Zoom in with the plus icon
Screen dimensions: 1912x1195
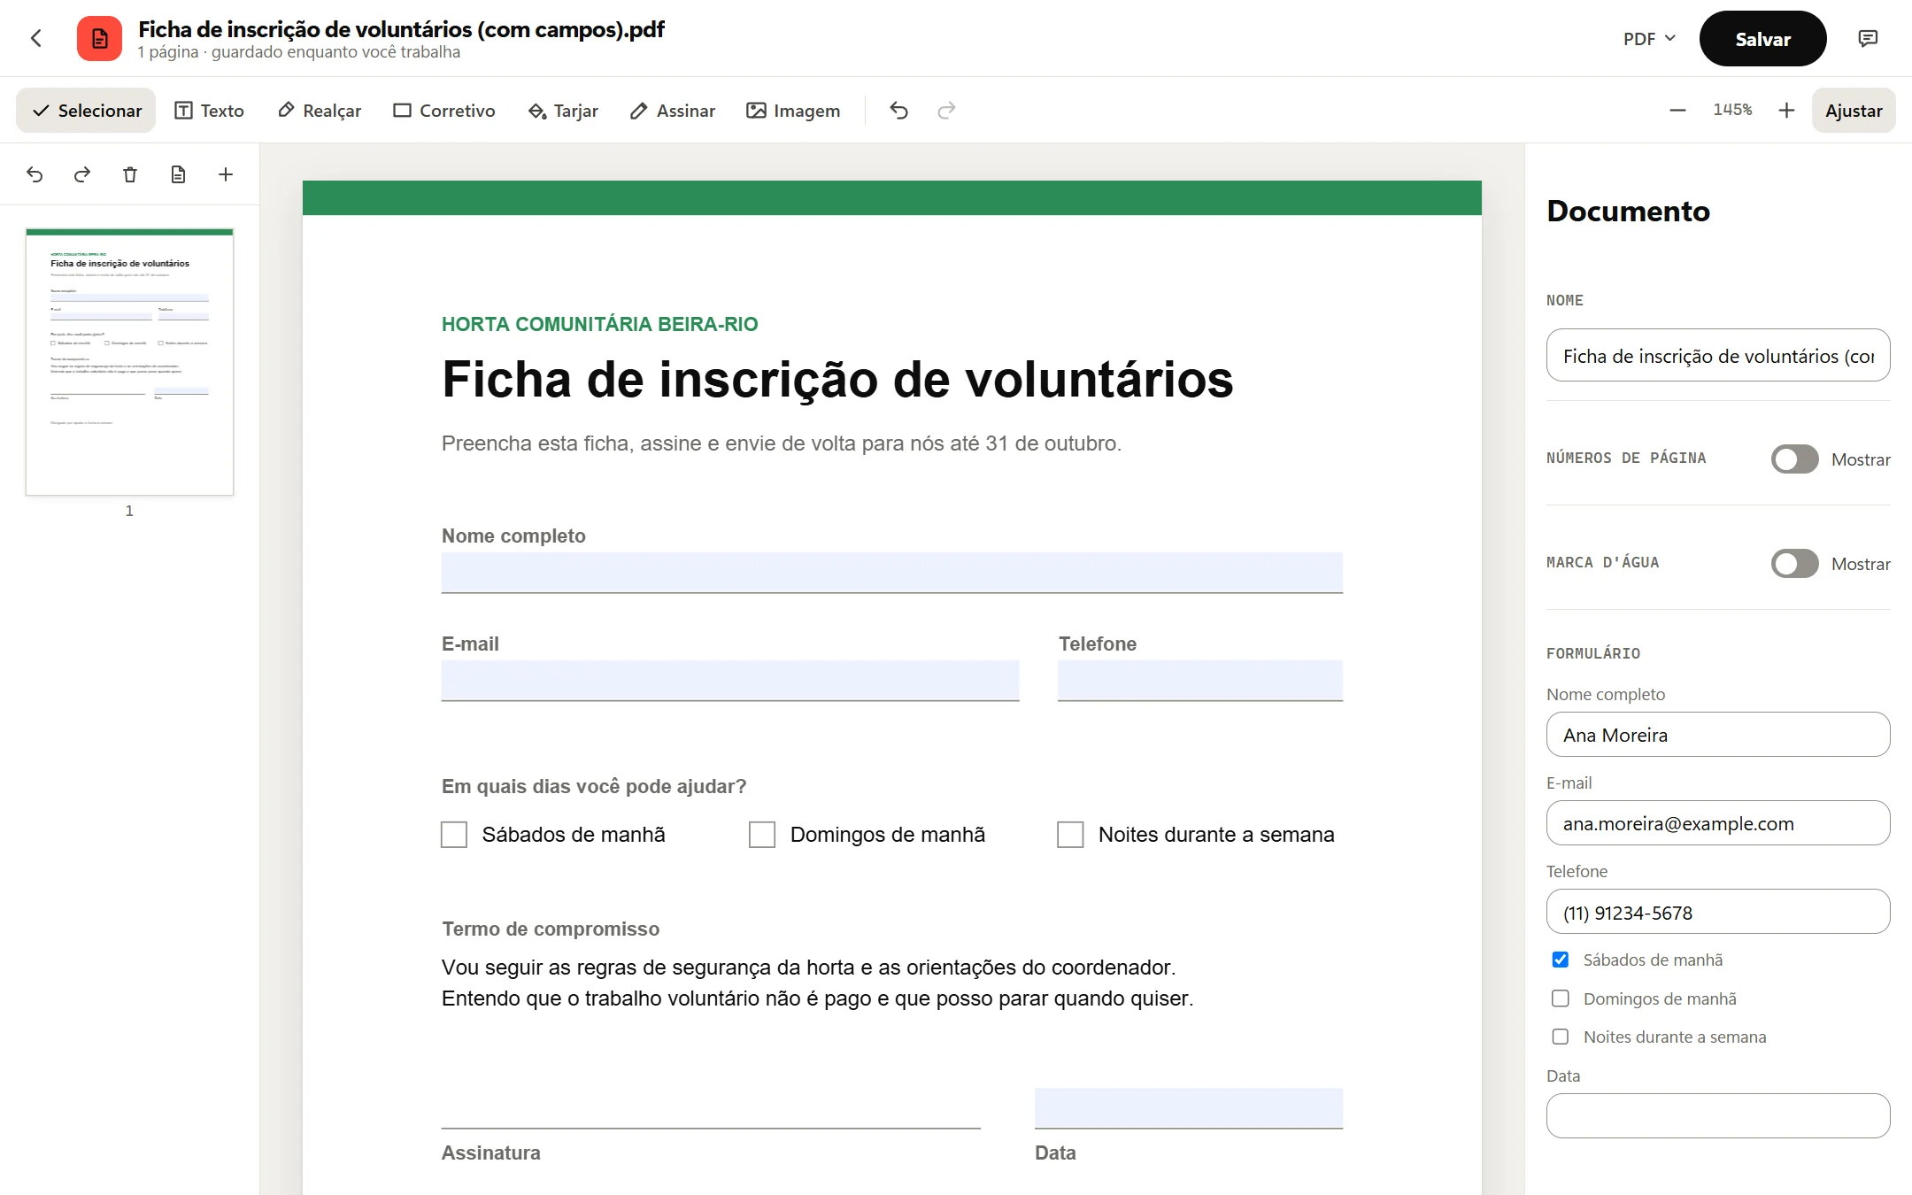(1786, 110)
